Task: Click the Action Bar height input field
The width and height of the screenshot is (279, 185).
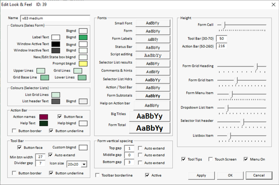Action: tap(221, 46)
